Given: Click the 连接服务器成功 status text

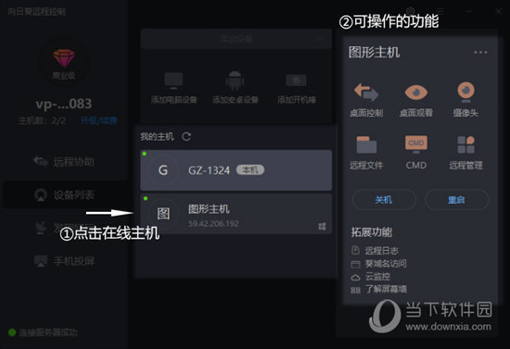Looking at the screenshot, I should (x=48, y=332).
